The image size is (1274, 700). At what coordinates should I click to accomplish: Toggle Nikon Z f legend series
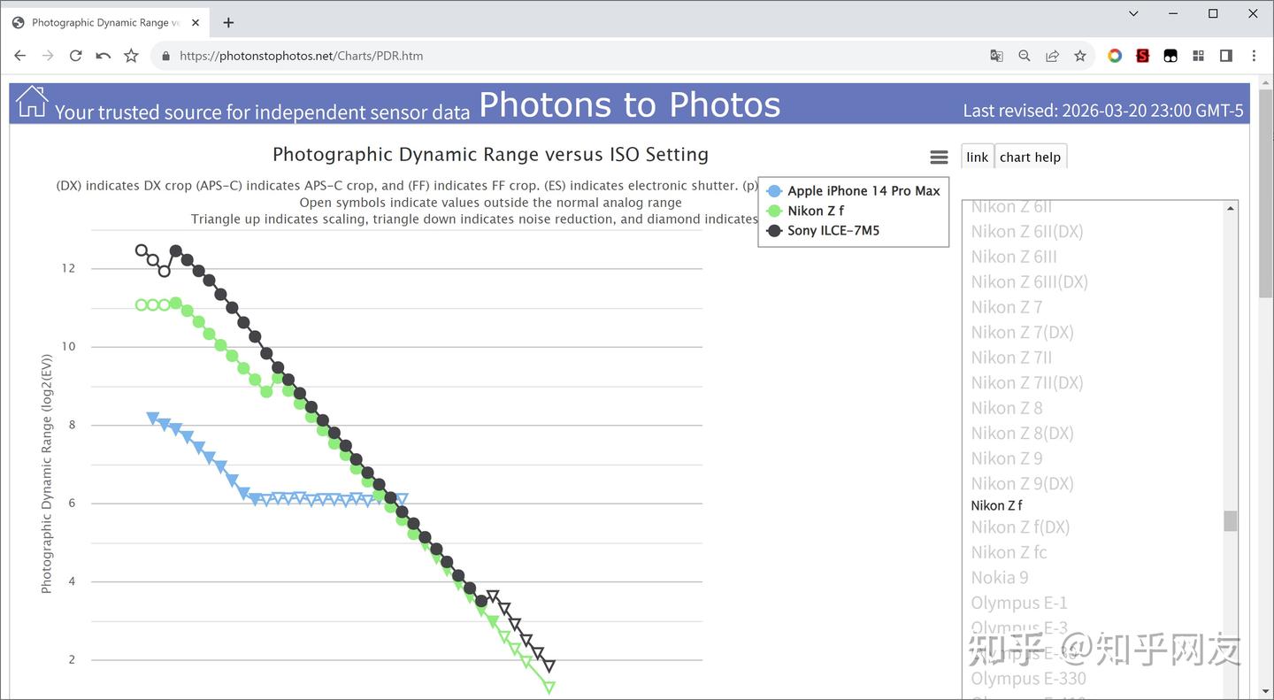(805, 211)
